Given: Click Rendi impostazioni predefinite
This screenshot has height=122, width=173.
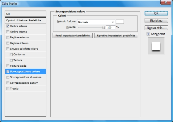Looking at the screenshot, I should (x=73, y=36).
